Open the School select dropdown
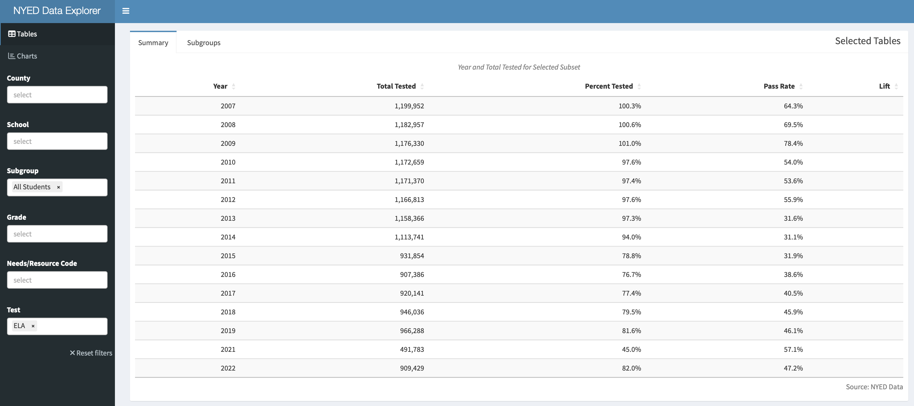The image size is (914, 406). (57, 141)
